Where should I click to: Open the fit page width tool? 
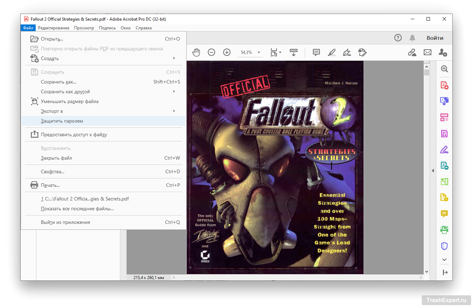(273, 52)
